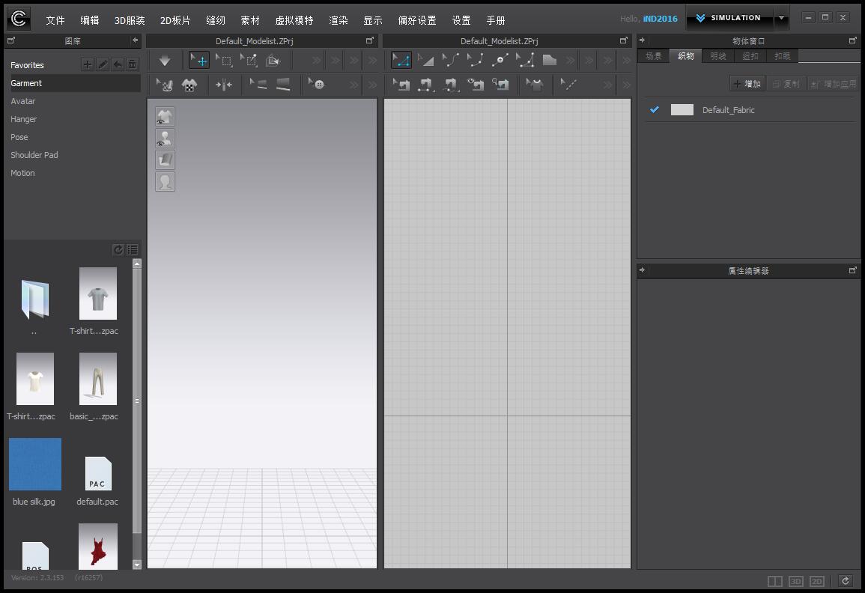Viewport: 865px width, 593px height.
Task: Choose the Edit Curve Point tool
Action: coord(475,60)
